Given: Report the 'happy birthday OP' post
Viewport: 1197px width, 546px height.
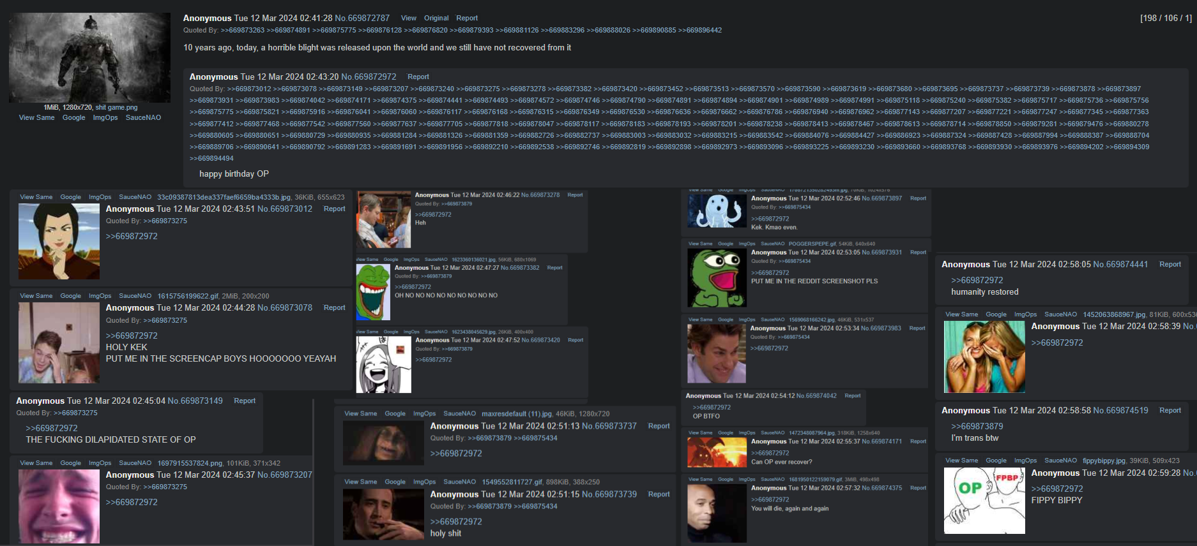Looking at the screenshot, I should (418, 77).
